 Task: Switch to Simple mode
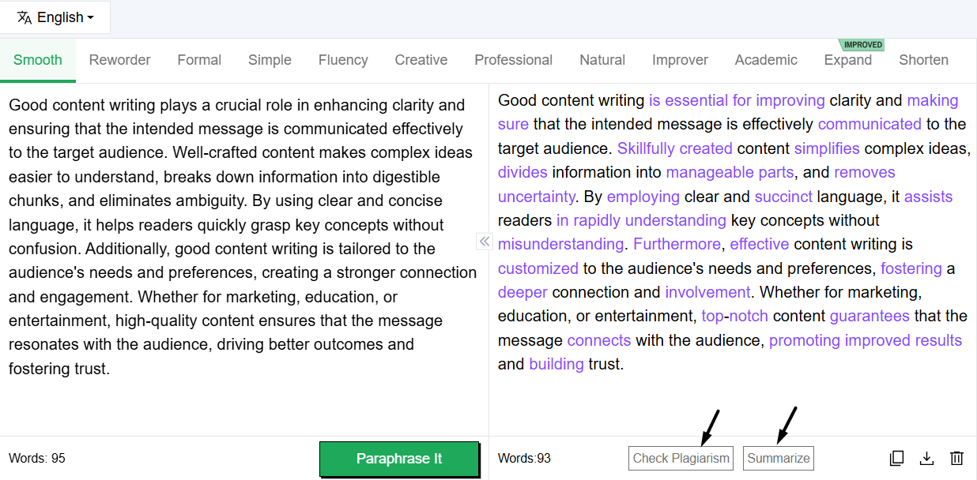(x=270, y=60)
